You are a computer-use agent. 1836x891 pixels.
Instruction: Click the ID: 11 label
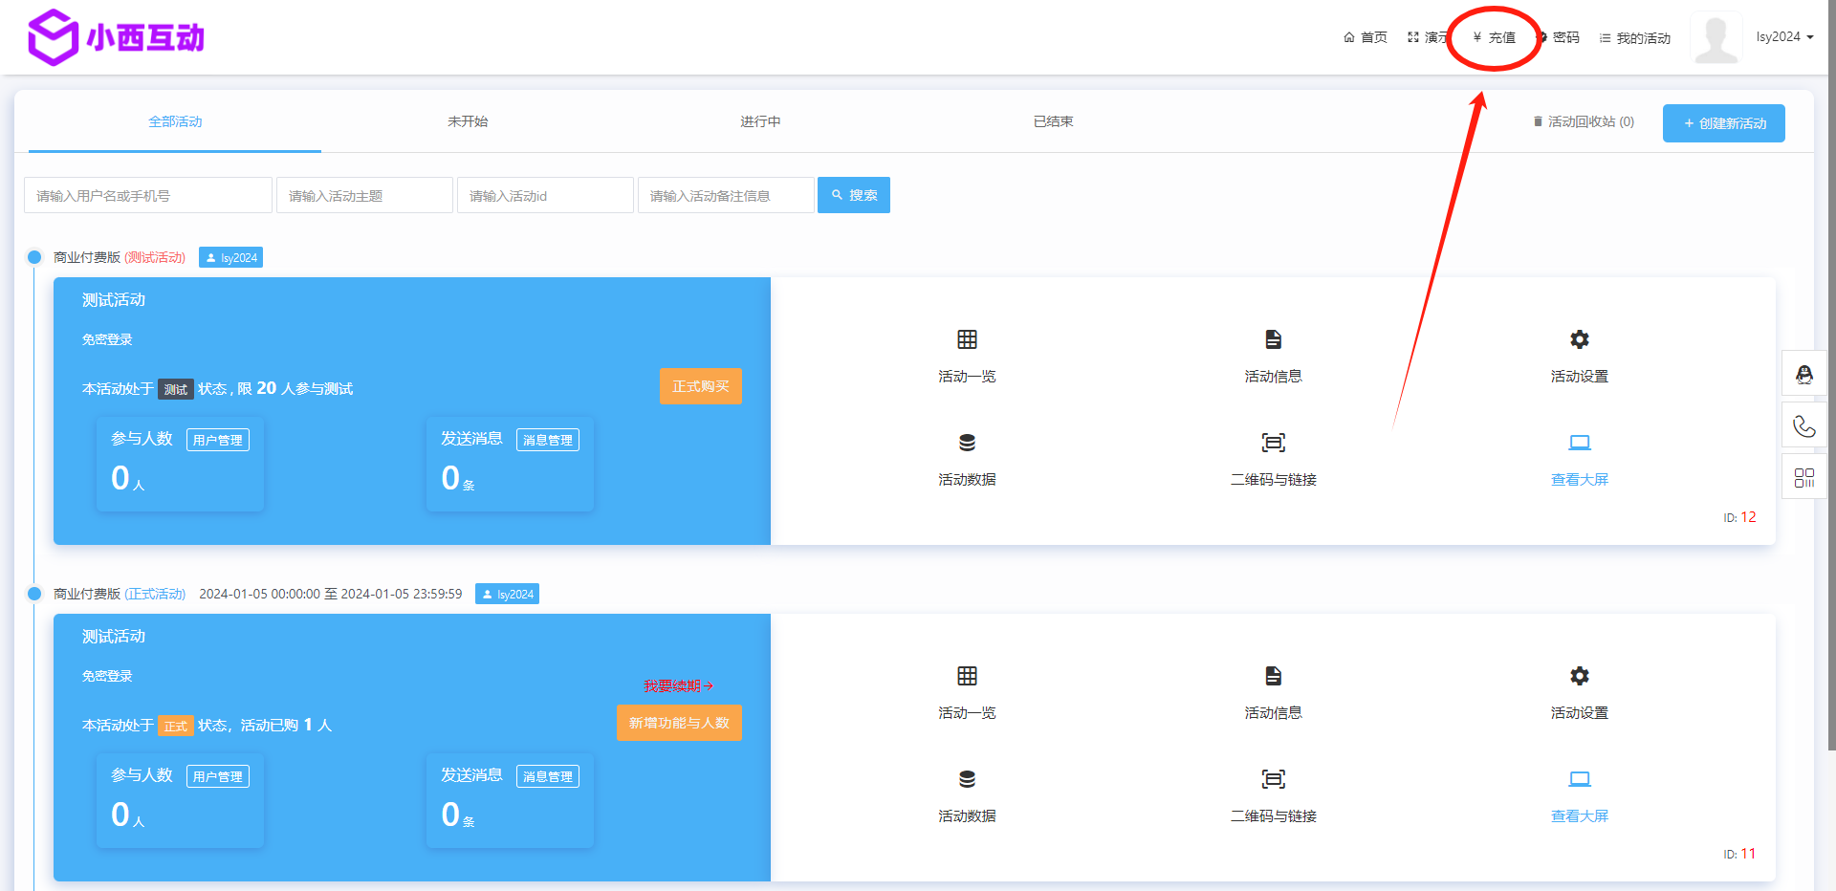click(1739, 854)
